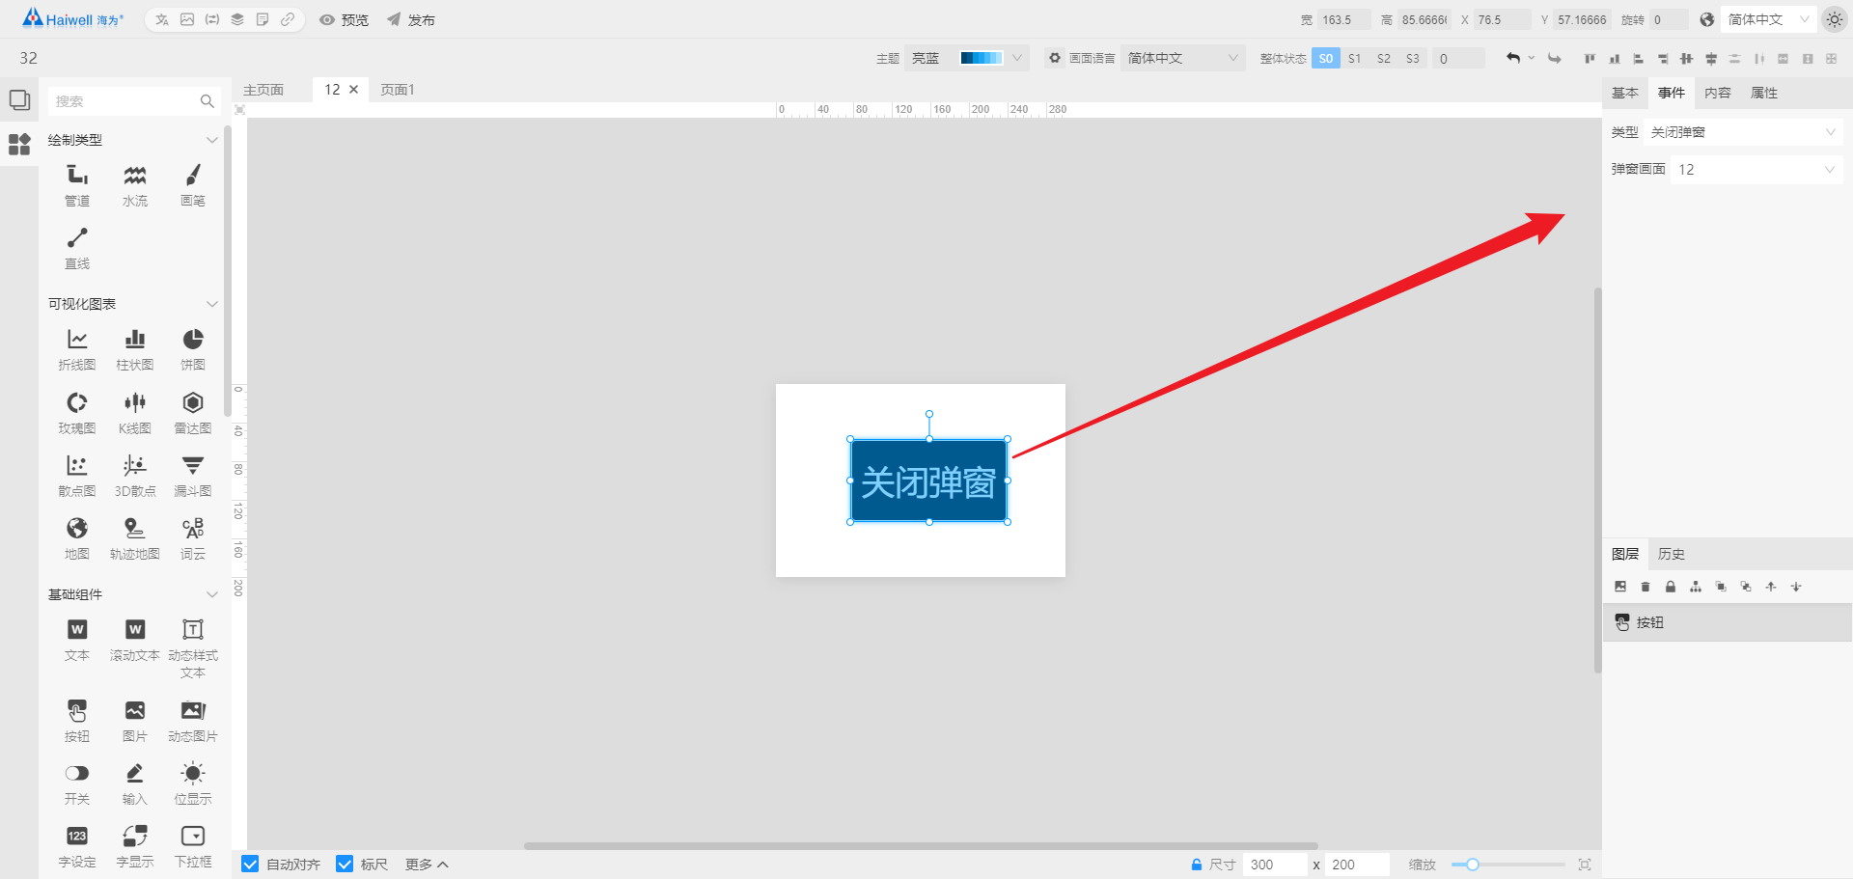
Task: Lock the layer with the padlock icon
Action: coord(1671,587)
